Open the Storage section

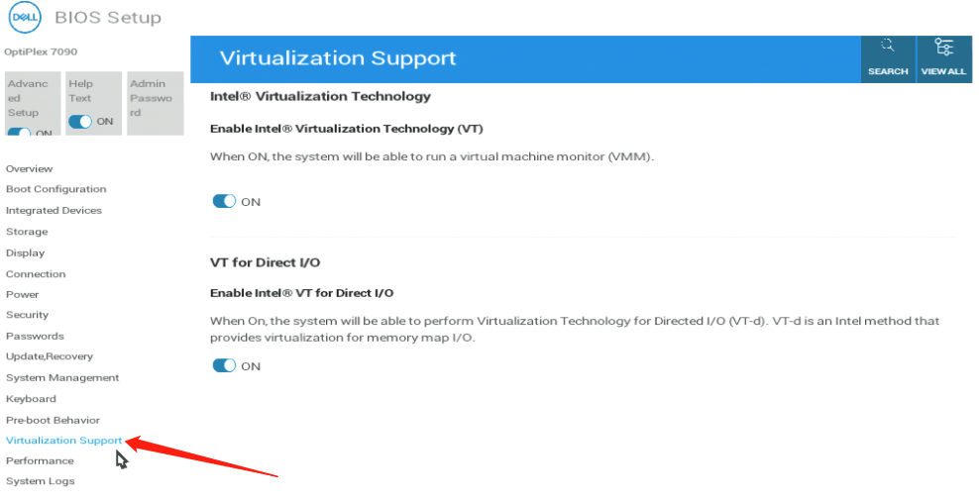pyautogui.click(x=27, y=232)
